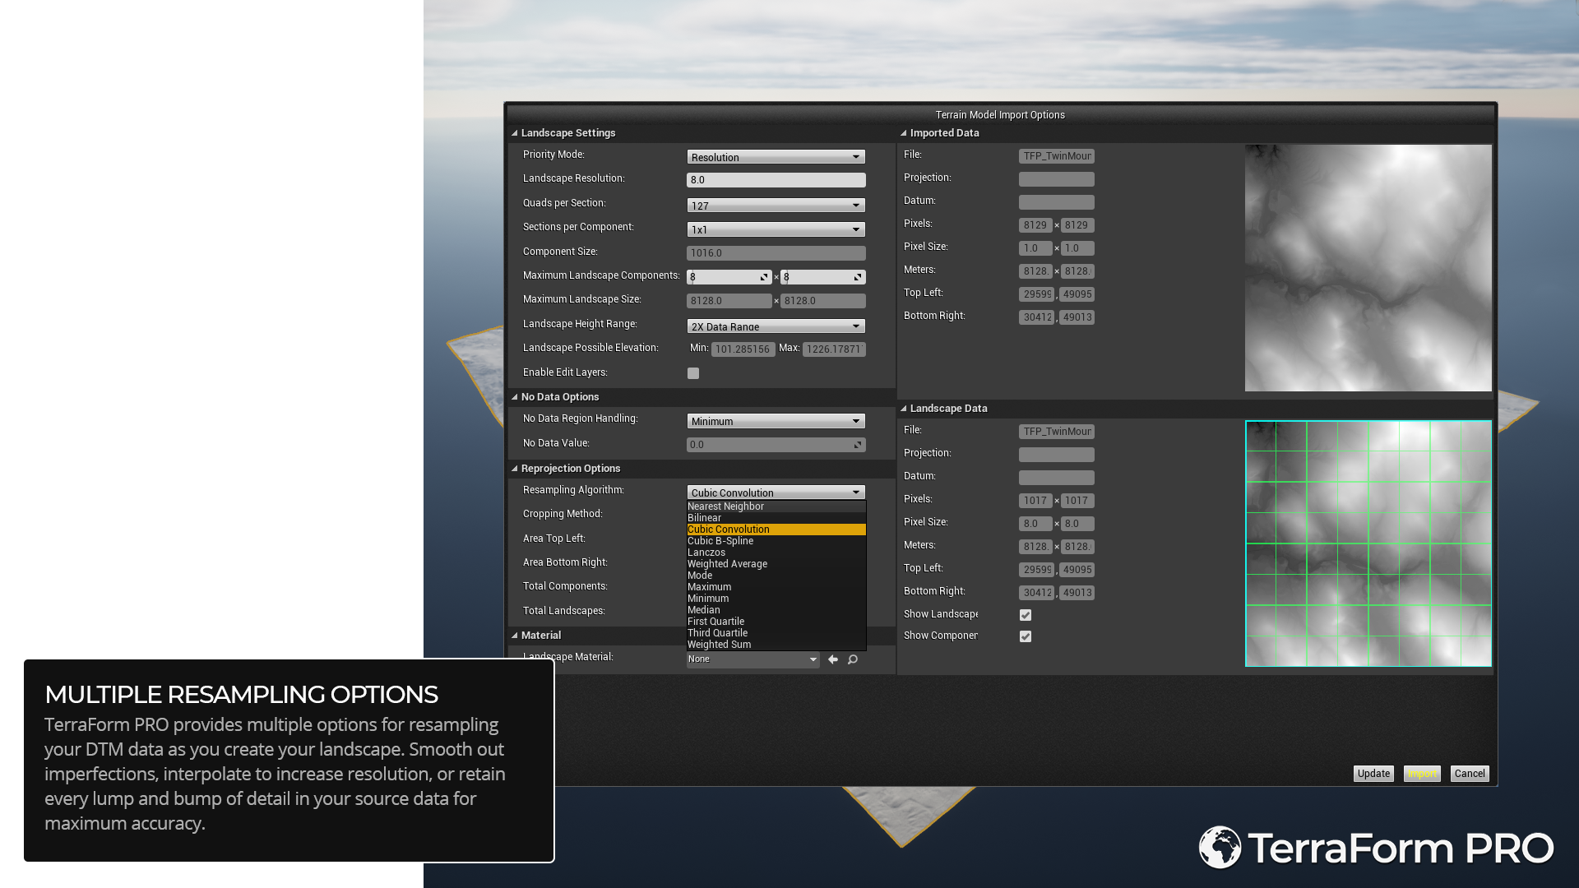Click the Imported Data File name field
This screenshot has height=888, width=1579.
1057,156
